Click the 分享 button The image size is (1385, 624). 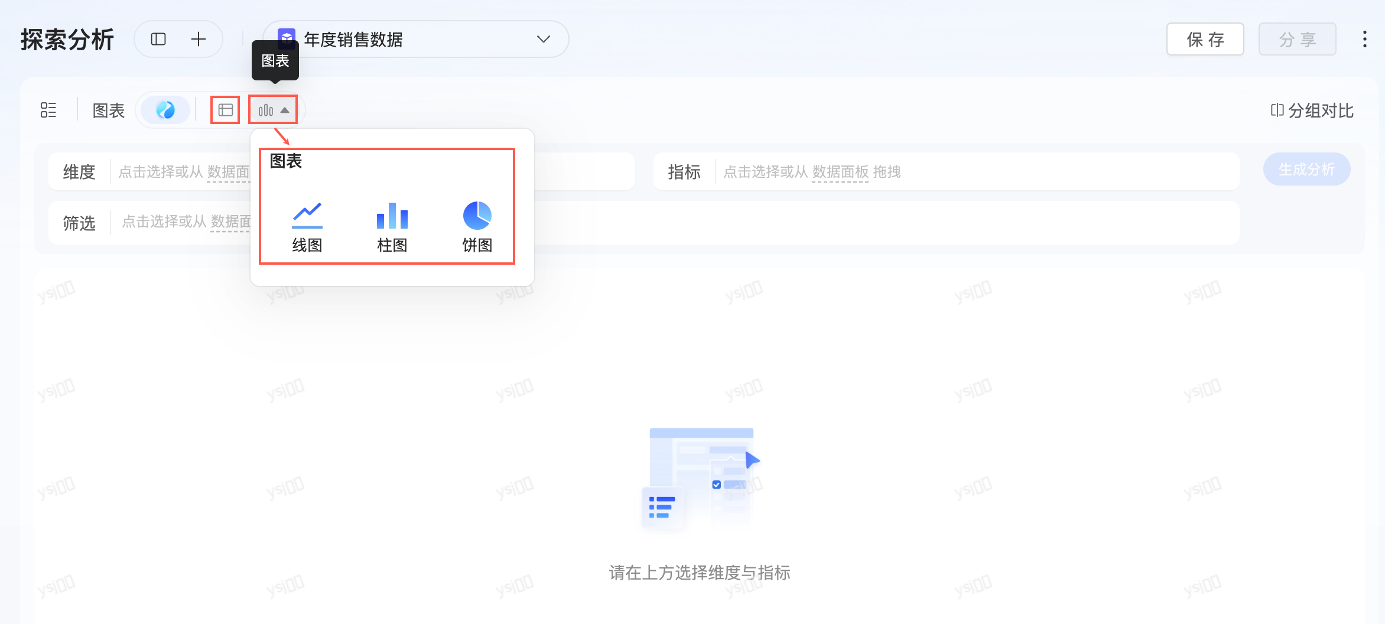1298,40
